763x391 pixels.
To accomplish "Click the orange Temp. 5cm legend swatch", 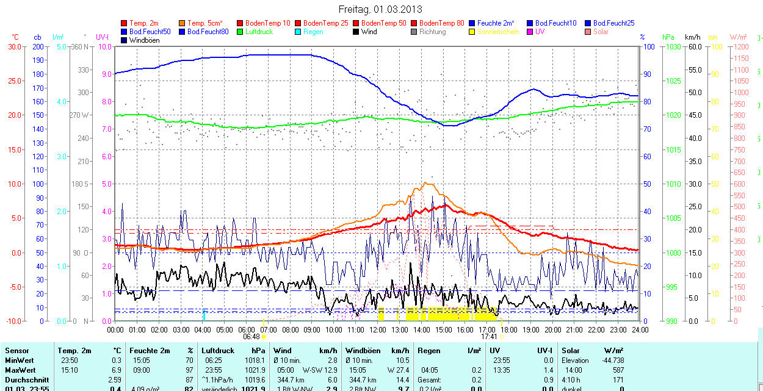I will (x=183, y=23).
